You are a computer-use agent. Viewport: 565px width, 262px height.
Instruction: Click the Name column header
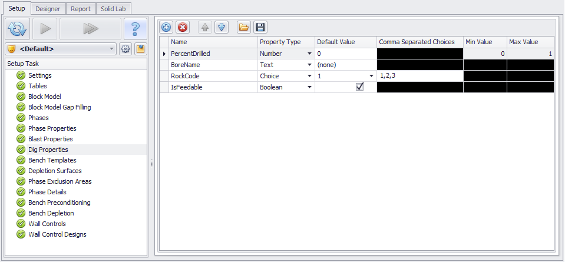point(213,42)
